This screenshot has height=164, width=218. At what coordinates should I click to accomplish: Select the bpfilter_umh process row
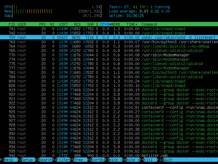pyautogui.click(x=109, y=156)
